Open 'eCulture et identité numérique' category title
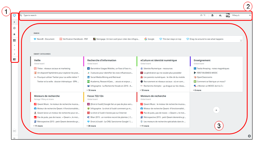 tap(159, 60)
